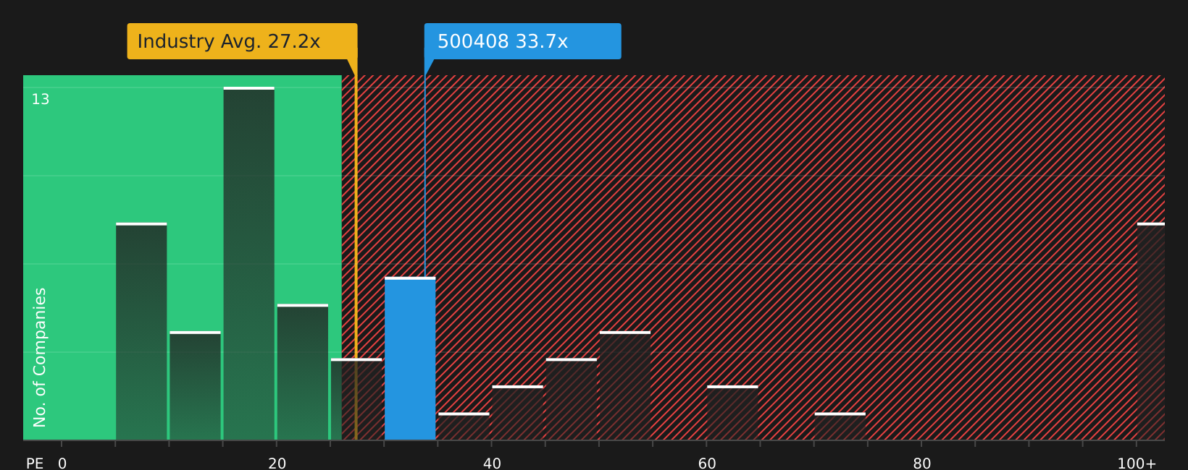The width and height of the screenshot is (1188, 470).
Task: Select the highlighted blue 30-35 PE bar
Action: (x=410, y=359)
